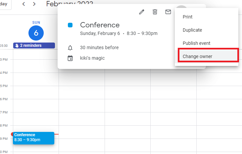Click the pencil edit event icon
Viewport: 242px width, 154px height.
pyautogui.click(x=142, y=12)
